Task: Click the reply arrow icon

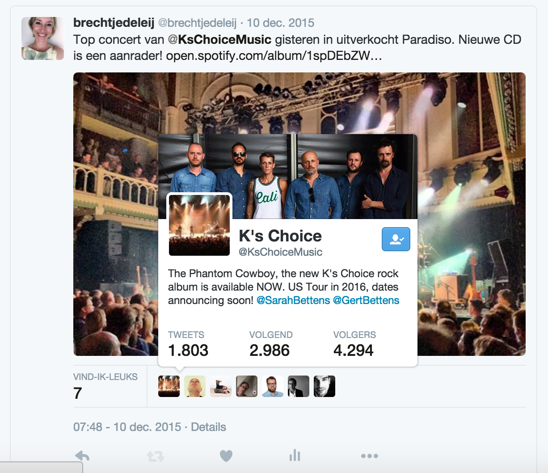Action: click(x=82, y=456)
